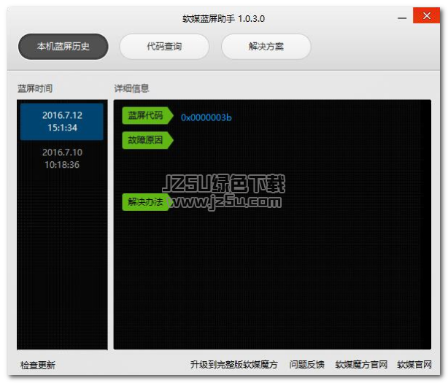Click the 软媒蓝屏助手 1.0.3.0 title text
The image size is (448, 383).
point(224,19)
